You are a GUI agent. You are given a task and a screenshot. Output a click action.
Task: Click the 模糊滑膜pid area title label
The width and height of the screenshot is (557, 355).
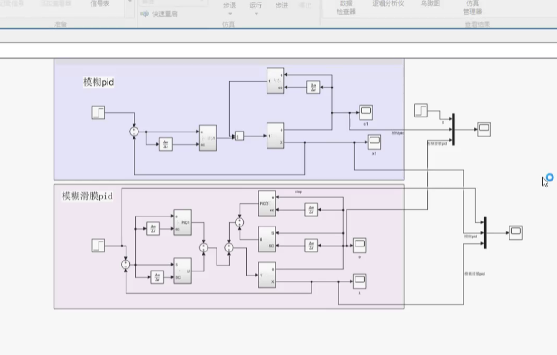pyautogui.click(x=88, y=196)
